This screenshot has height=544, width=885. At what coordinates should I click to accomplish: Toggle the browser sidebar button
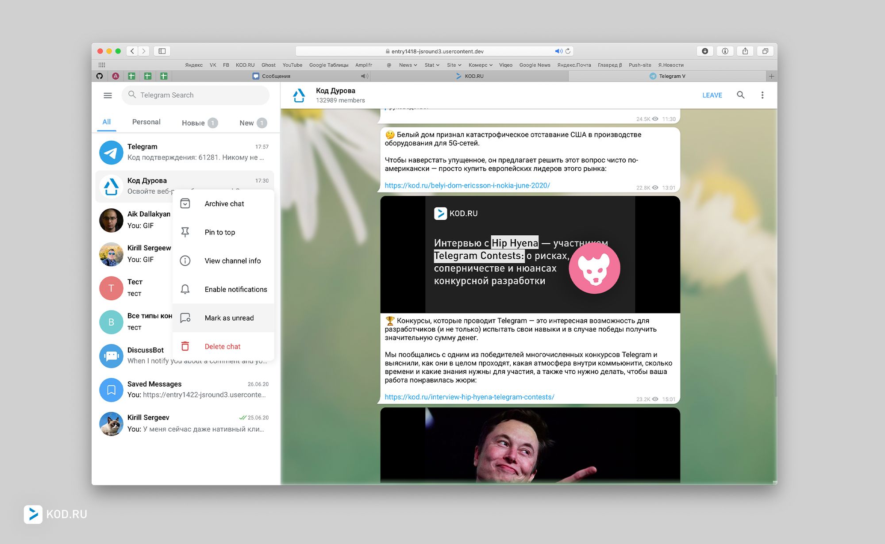click(x=162, y=51)
